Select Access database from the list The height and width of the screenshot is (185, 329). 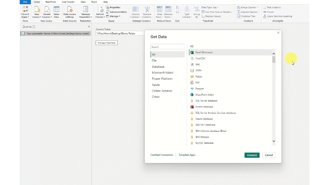point(204,107)
